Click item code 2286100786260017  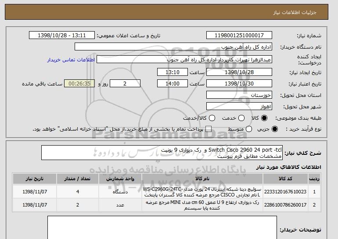[x=285, y=205]
